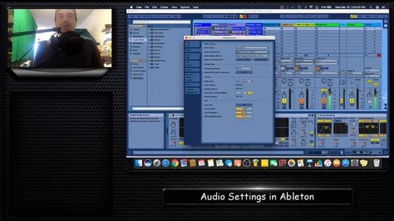Screen dimensions: 394x221
Task: Open the Audio Output Device dropdown
Action: pos(252,56)
